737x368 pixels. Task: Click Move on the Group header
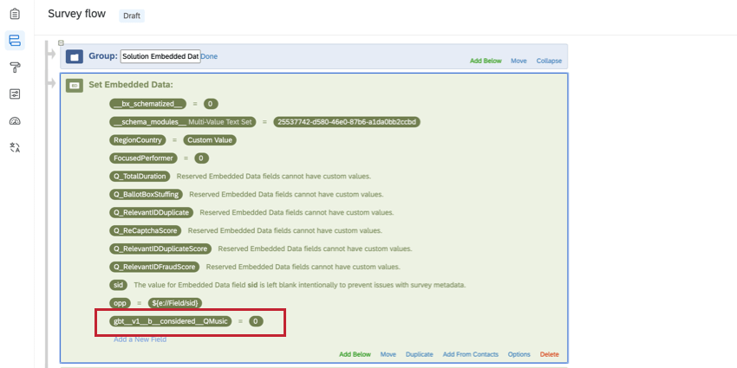(x=519, y=61)
